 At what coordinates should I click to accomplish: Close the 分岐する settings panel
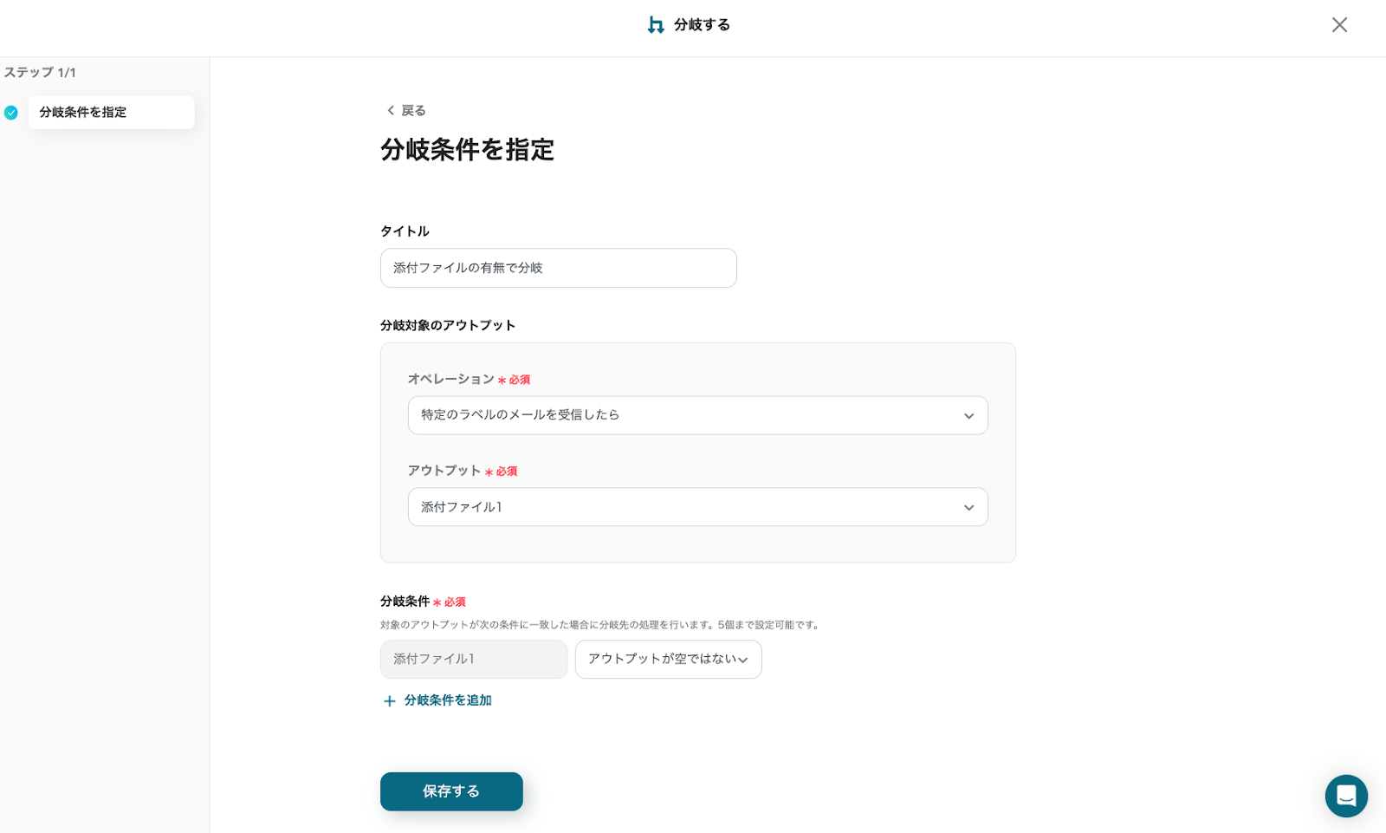click(x=1339, y=25)
